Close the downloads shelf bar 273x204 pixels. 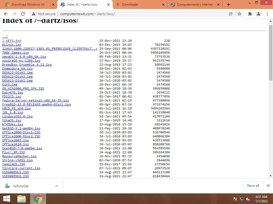[268, 186]
